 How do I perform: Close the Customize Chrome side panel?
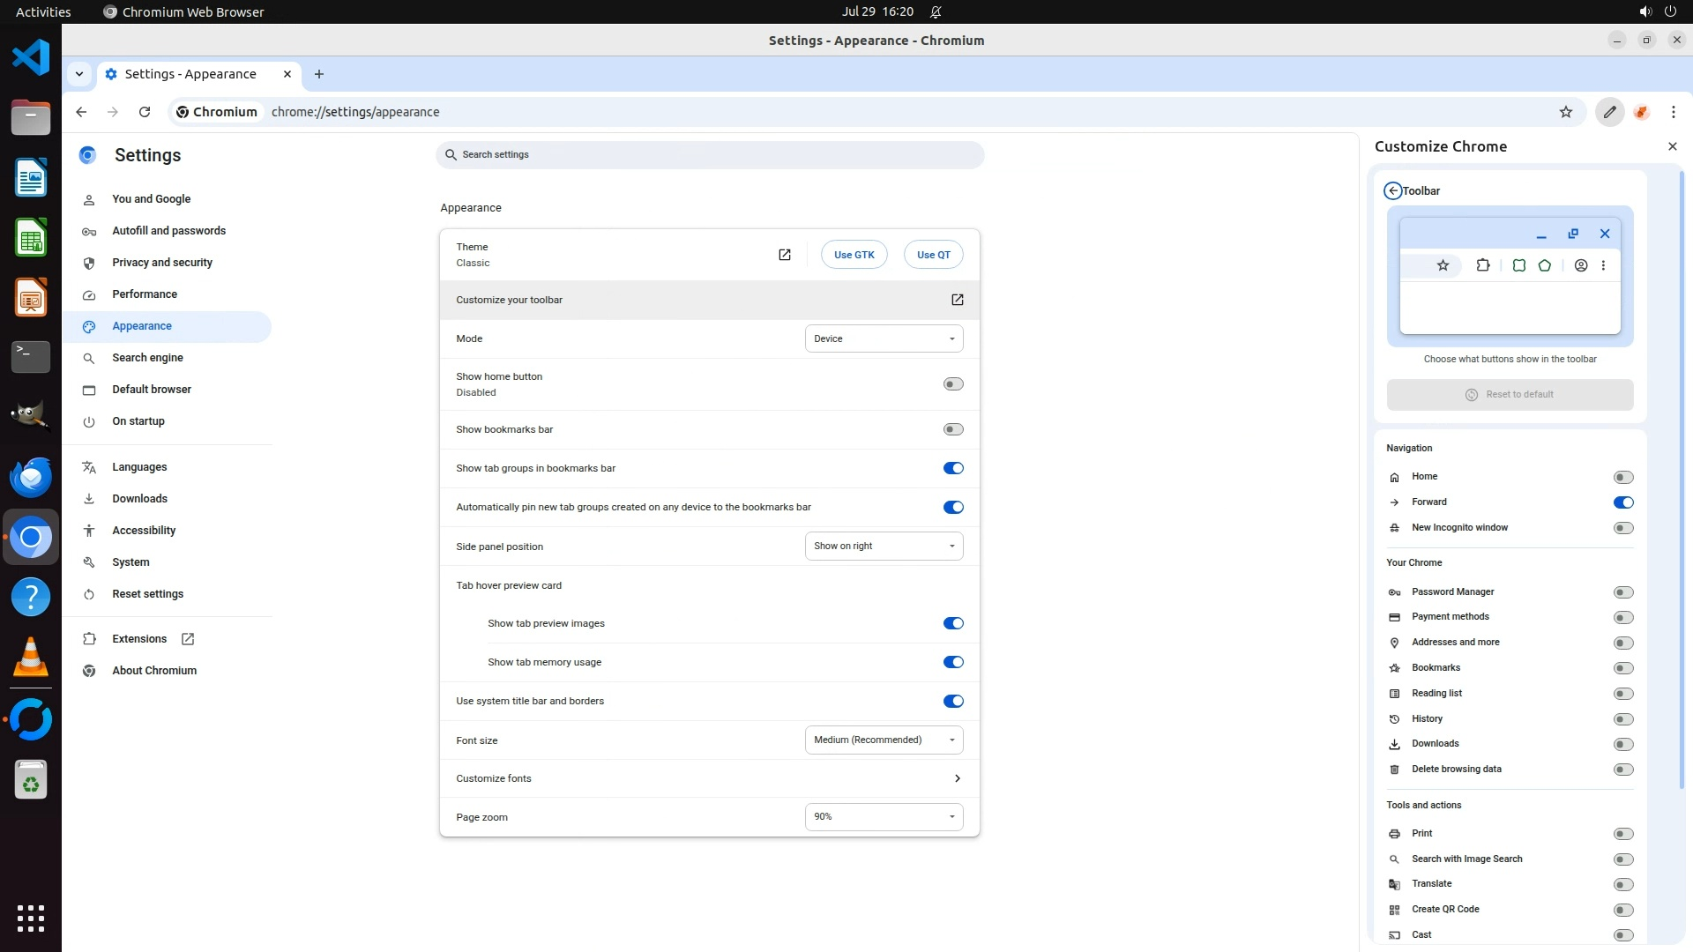tap(1672, 146)
